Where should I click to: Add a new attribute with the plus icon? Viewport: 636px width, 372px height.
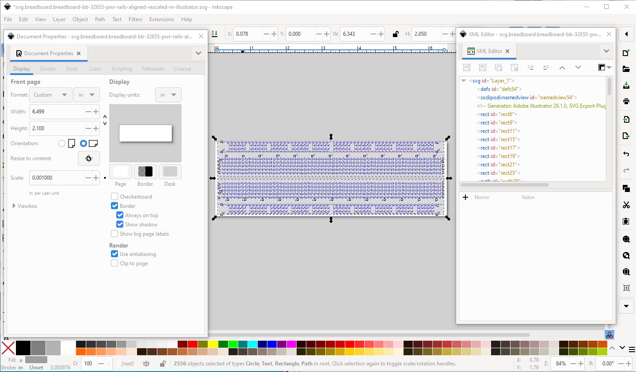465,197
